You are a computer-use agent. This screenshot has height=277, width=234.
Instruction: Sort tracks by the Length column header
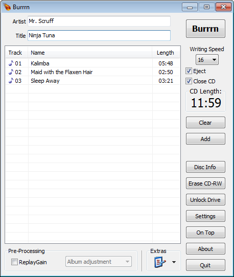coord(166,53)
